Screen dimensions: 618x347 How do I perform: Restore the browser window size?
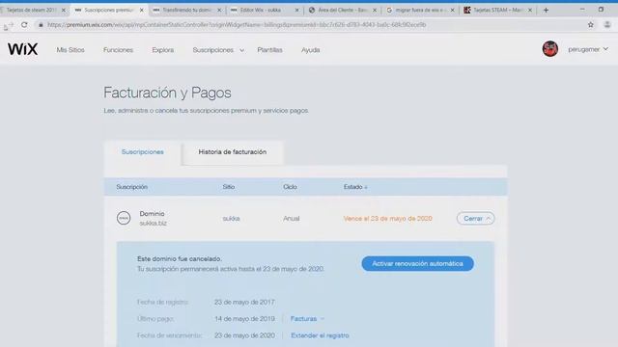[x=601, y=10]
